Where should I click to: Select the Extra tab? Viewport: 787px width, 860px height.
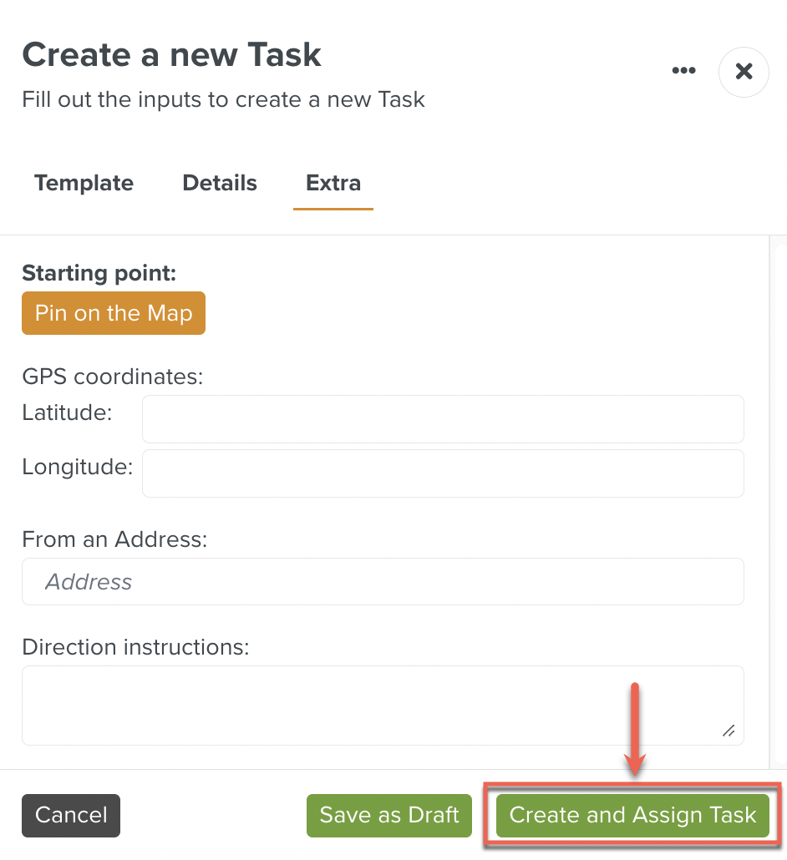tap(333, 183)
